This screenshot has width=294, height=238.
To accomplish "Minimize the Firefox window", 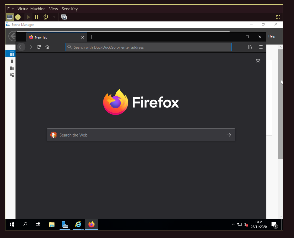I will [x=235, y=37].
